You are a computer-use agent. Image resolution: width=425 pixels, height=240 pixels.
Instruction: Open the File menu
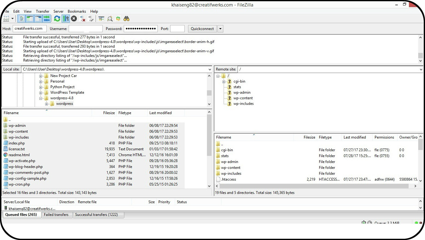6,11
